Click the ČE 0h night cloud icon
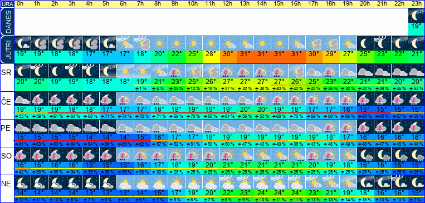Screen dimensions: 425x203 point(22,99)
